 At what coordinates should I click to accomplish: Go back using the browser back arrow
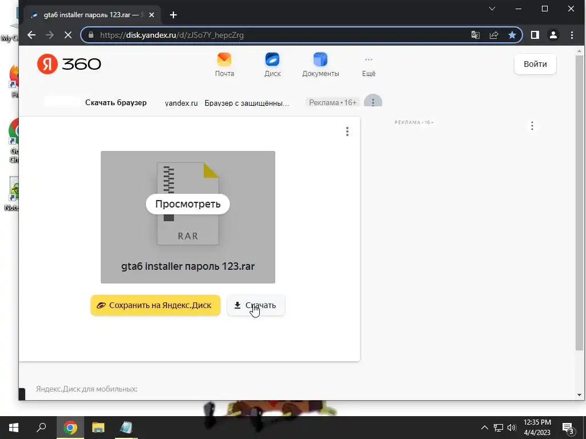31,35
